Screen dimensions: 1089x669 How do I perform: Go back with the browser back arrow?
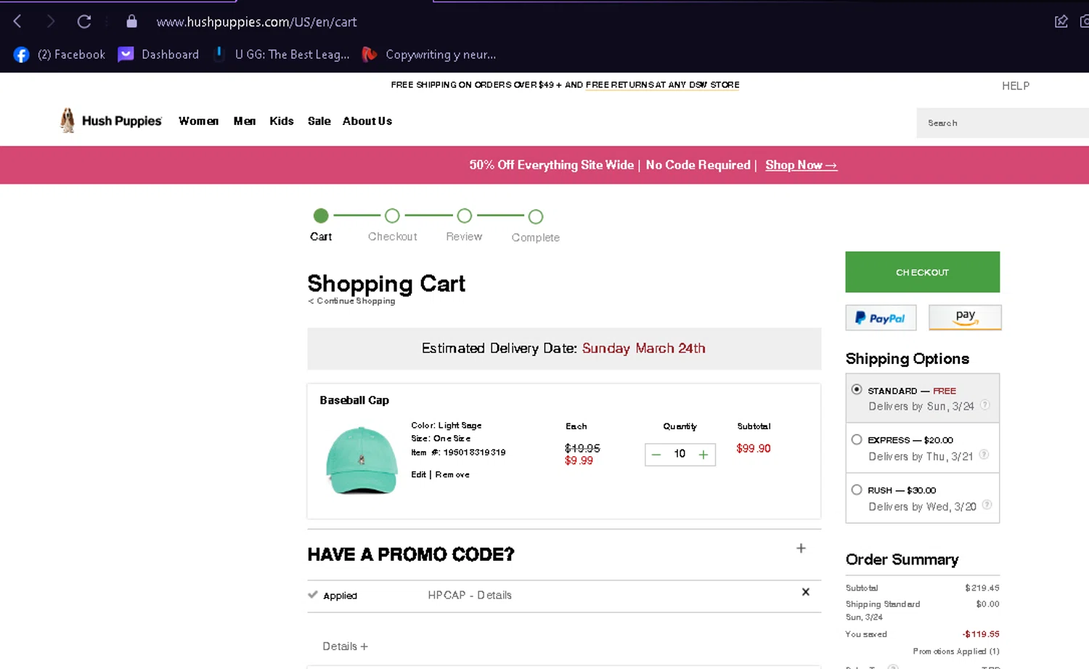click(17, 22)
